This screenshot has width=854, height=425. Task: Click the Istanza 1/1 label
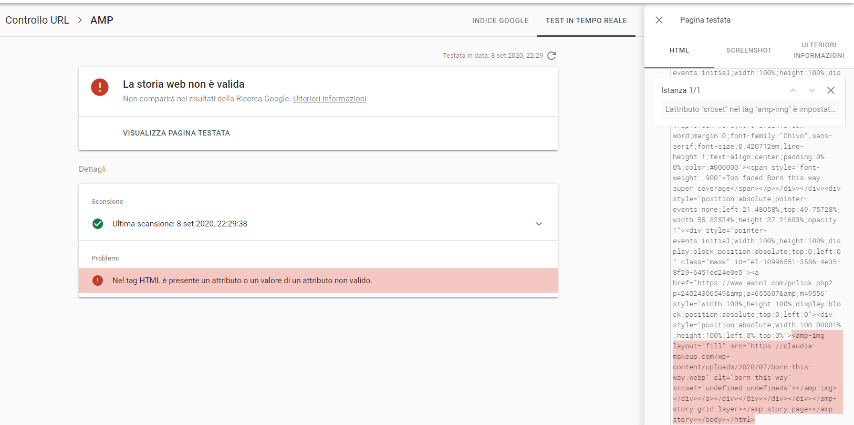[681, 90]
